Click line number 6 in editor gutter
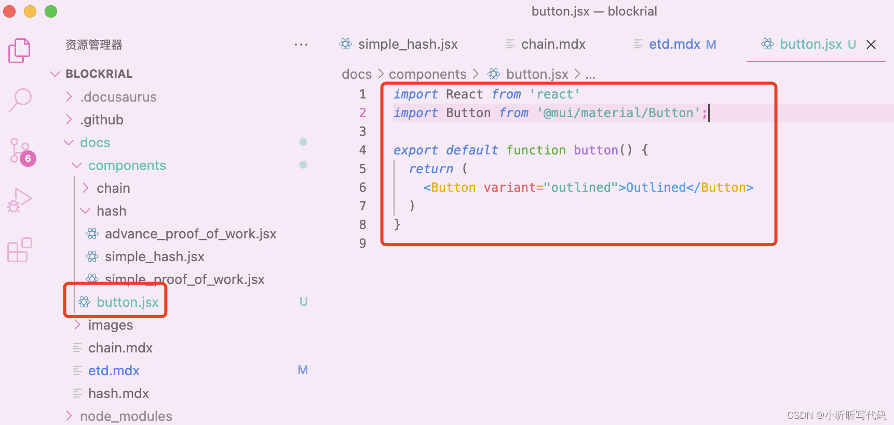This screenshot has height=425, width=894. click(362, 188)
